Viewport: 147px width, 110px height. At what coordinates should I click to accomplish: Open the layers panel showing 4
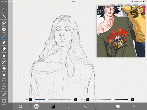(118, 106)
